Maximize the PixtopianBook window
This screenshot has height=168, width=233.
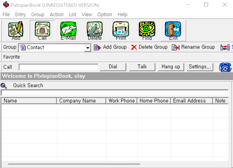[x=206, y=5]
